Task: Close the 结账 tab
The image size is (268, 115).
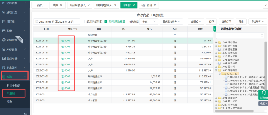Action: (x=61, y=5)
